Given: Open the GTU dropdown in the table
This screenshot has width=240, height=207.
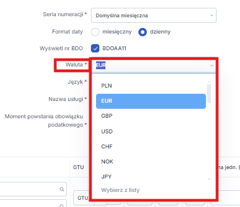Looking at the screenshot, I should (x=81, y=198).
